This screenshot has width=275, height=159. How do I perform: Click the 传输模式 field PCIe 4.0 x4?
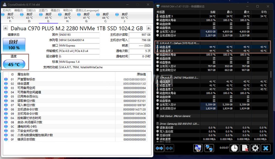(79, 51)
